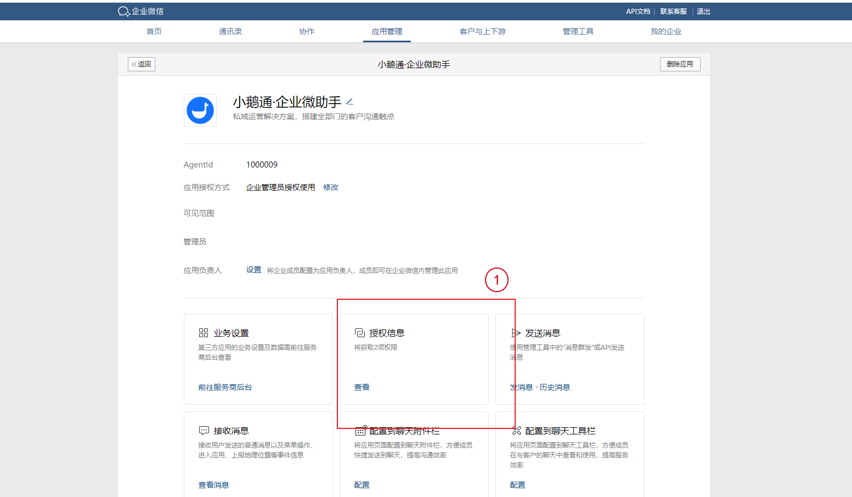
Task: Click the 返回 back button
Action: point(142,64)
